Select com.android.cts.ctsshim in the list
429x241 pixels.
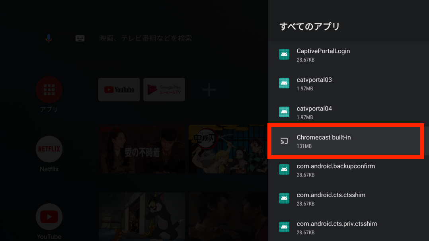pos(349,199)
